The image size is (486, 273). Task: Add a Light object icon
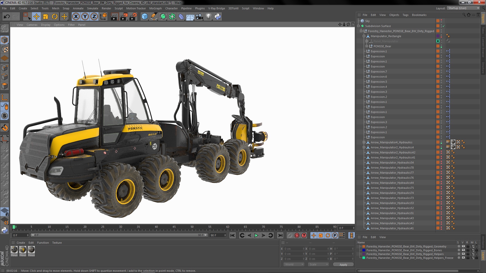[209, 17]
